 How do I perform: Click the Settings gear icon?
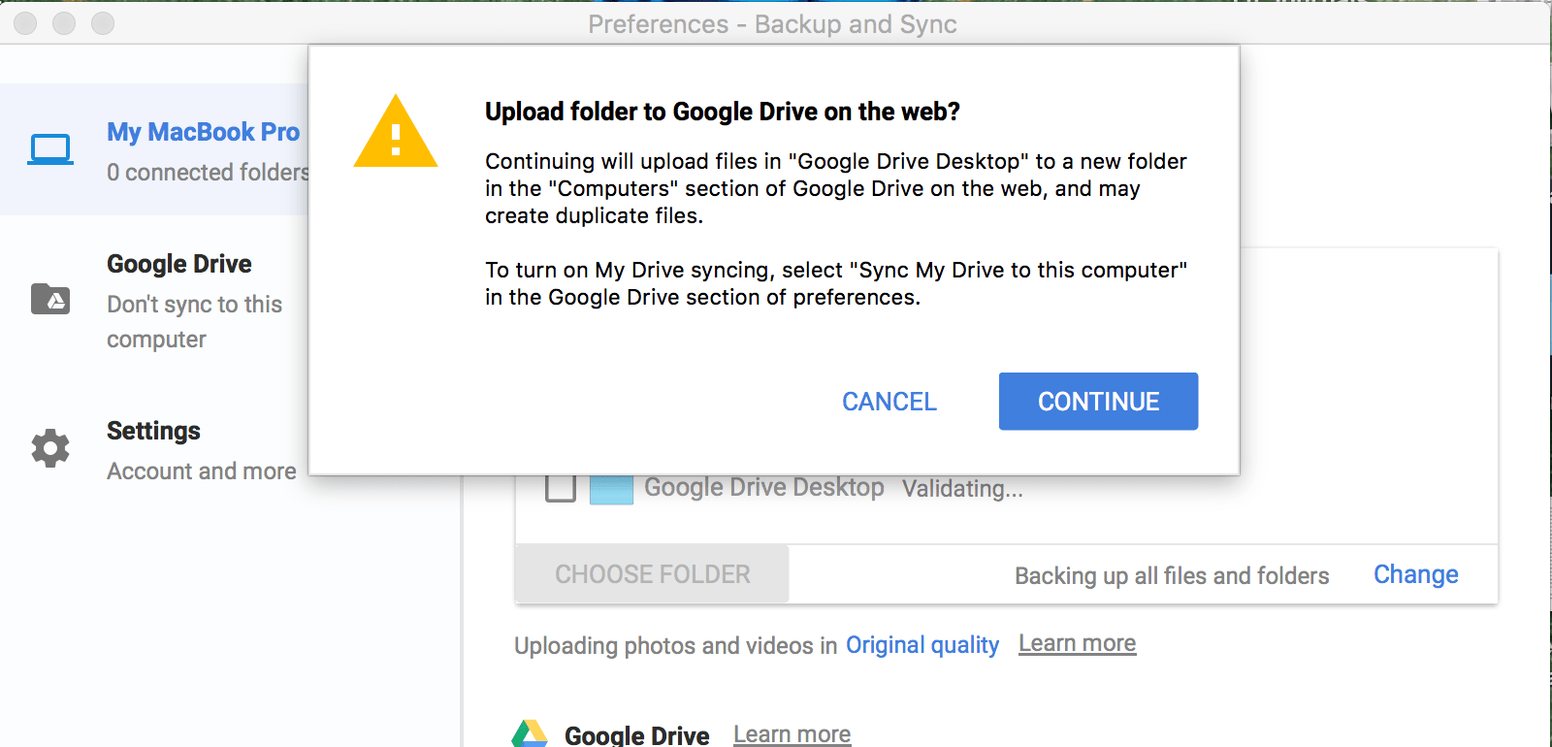click(50, 448)
